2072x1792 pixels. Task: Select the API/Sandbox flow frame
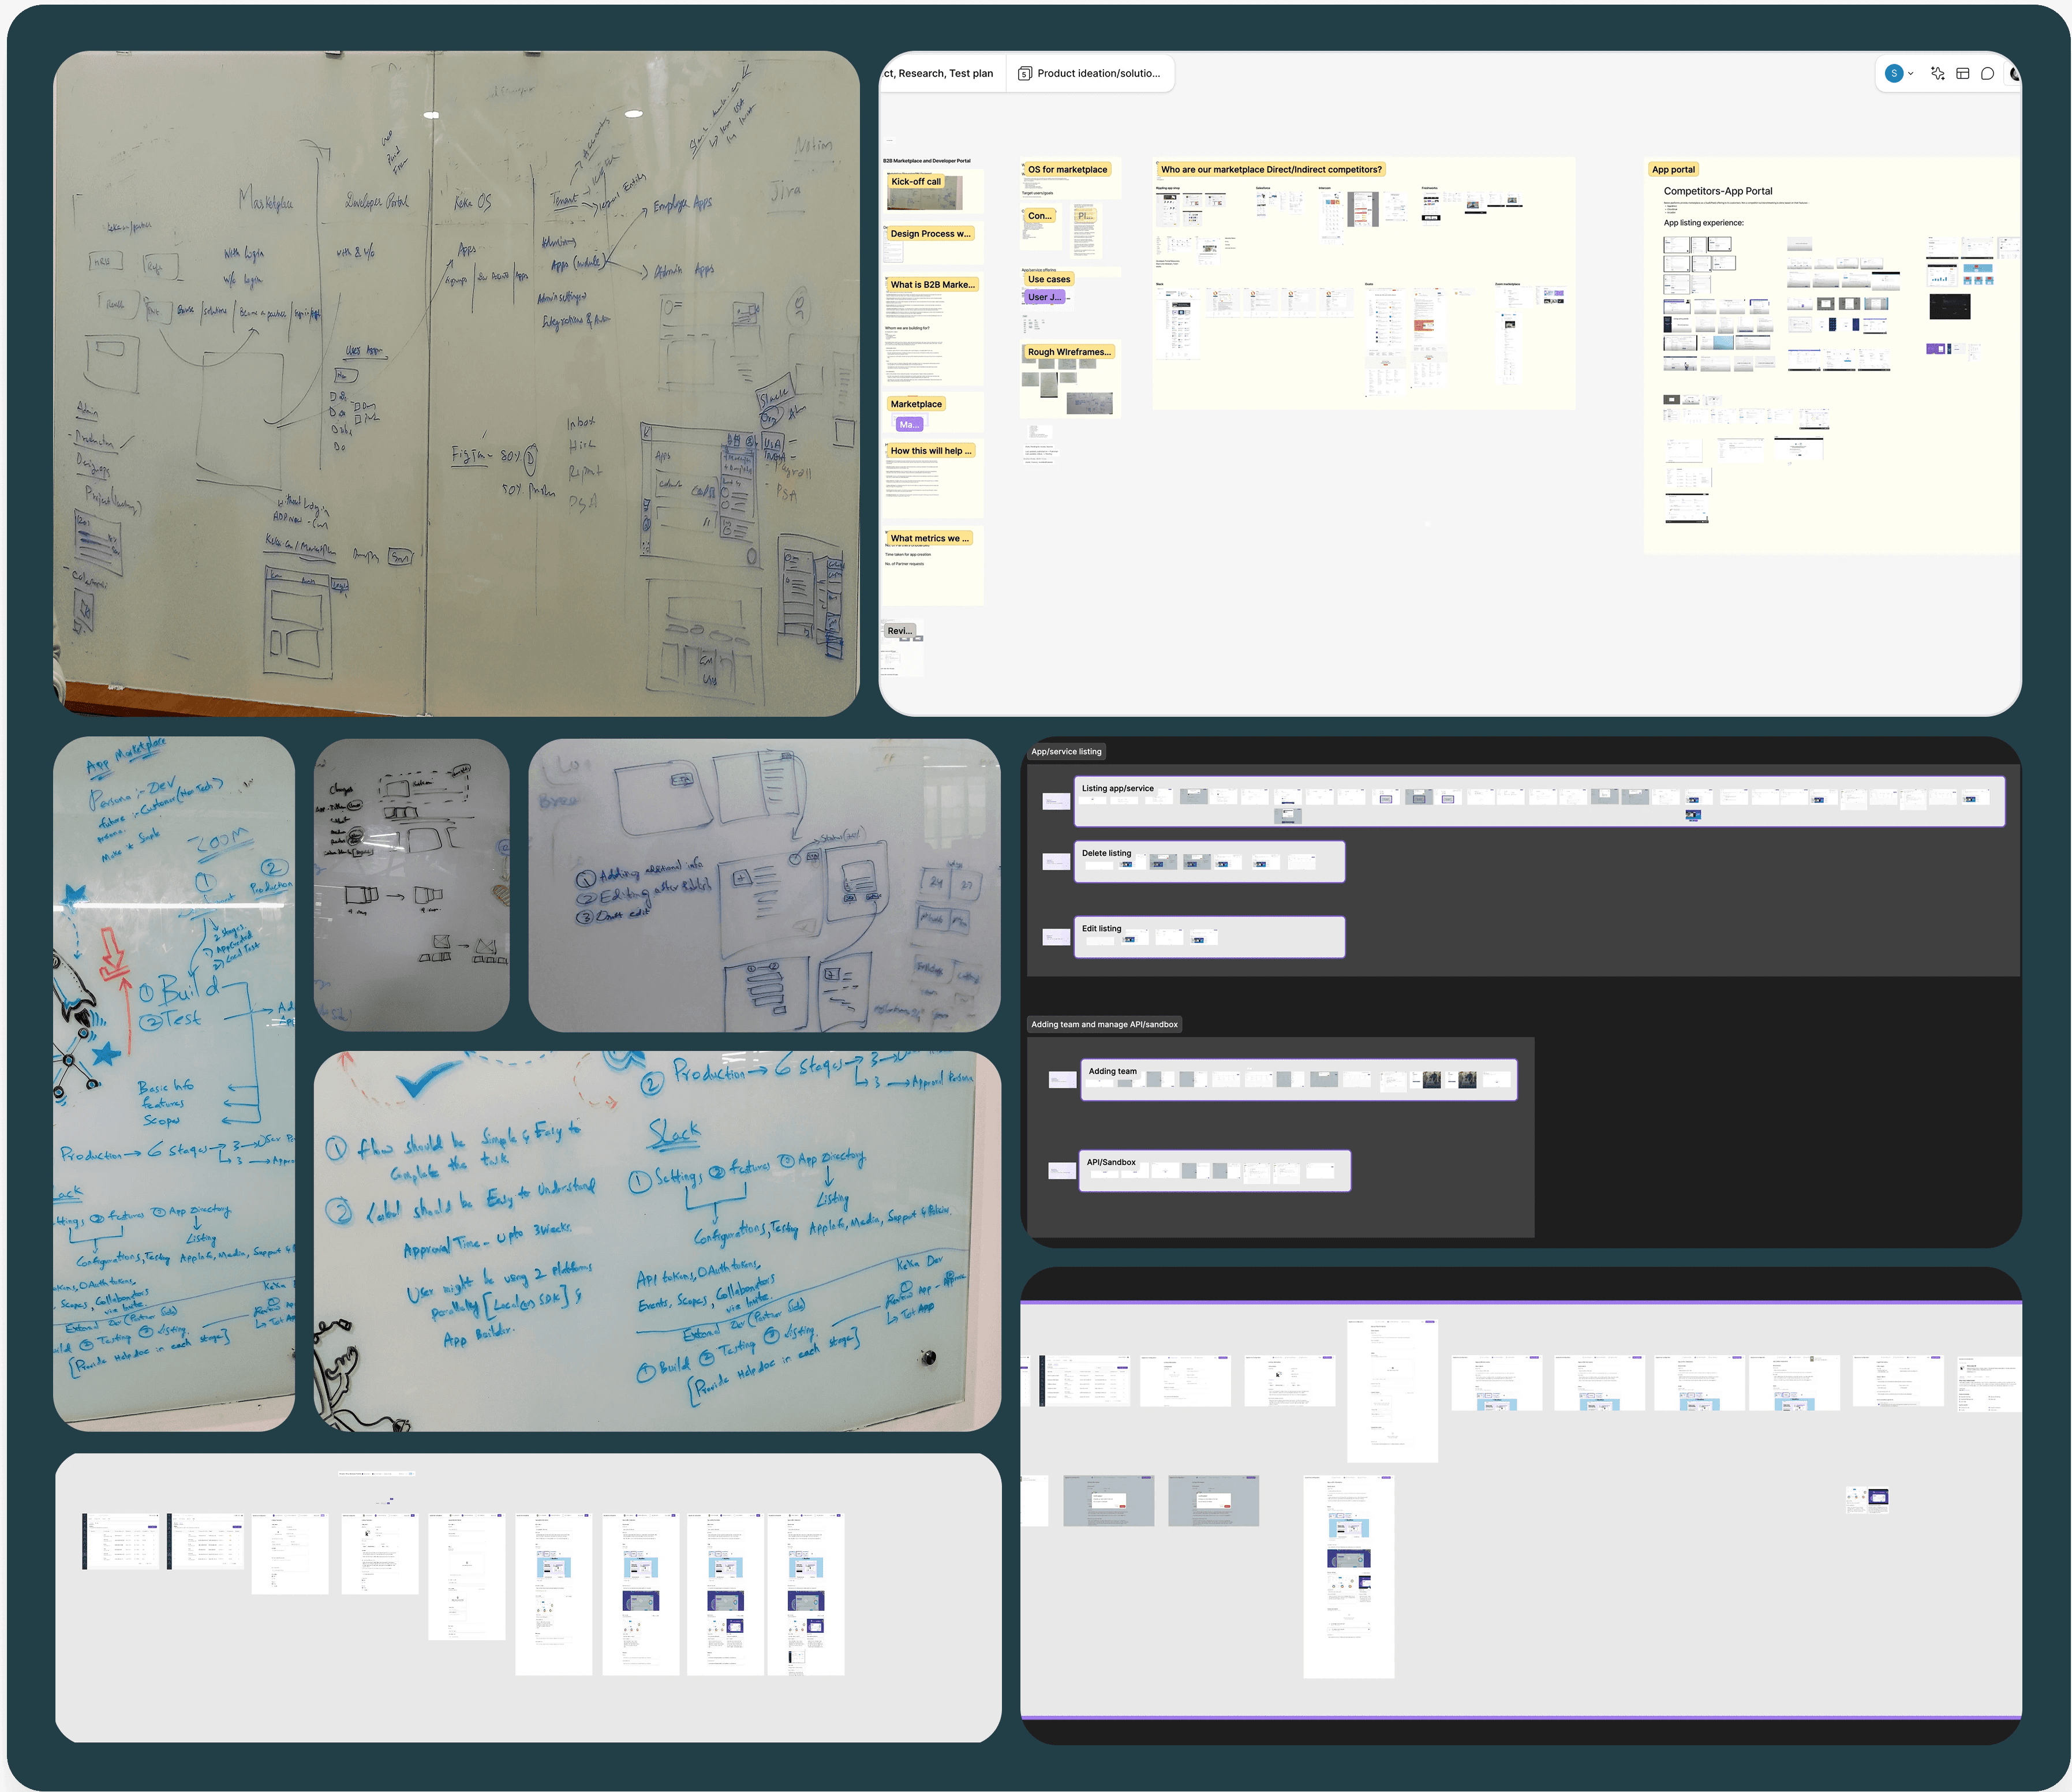tap(1111, 1163)
